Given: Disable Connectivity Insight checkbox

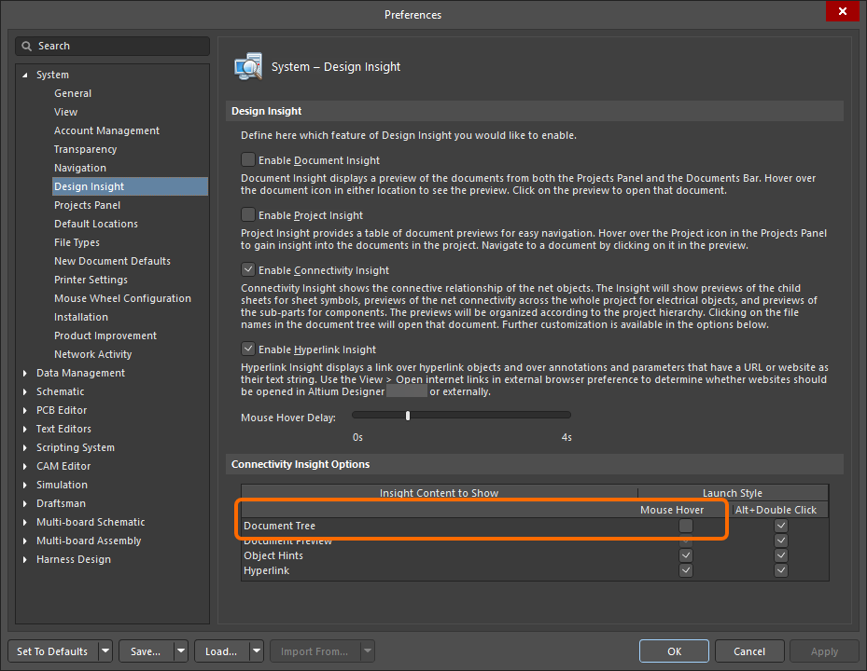Looking at the screenshot, I should click(x=248, y=269).
